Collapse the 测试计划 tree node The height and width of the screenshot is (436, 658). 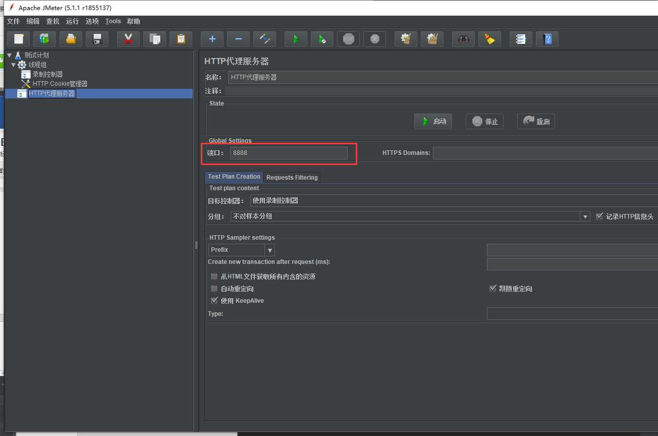coord(9,55)
